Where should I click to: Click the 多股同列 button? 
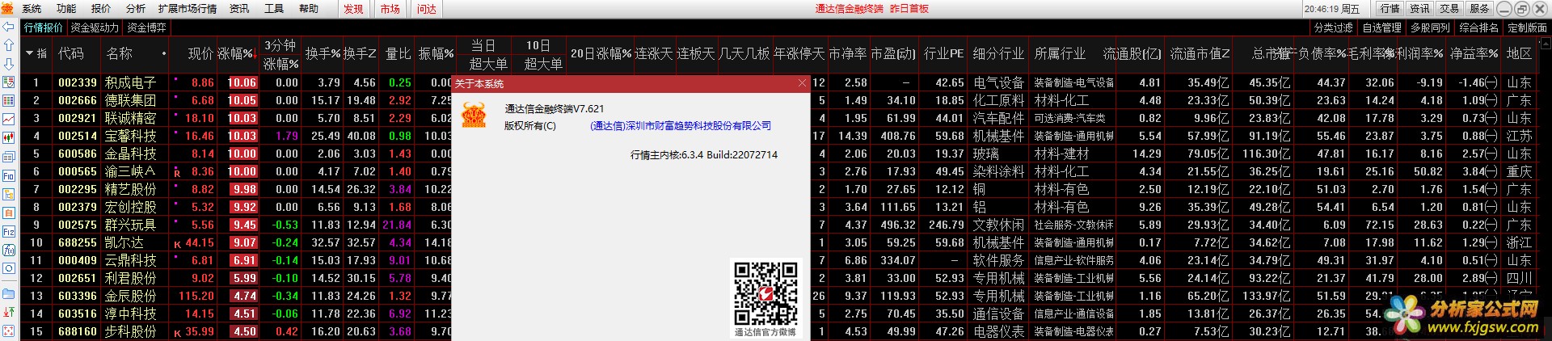pyautogui.click(x=1431, y=27)
